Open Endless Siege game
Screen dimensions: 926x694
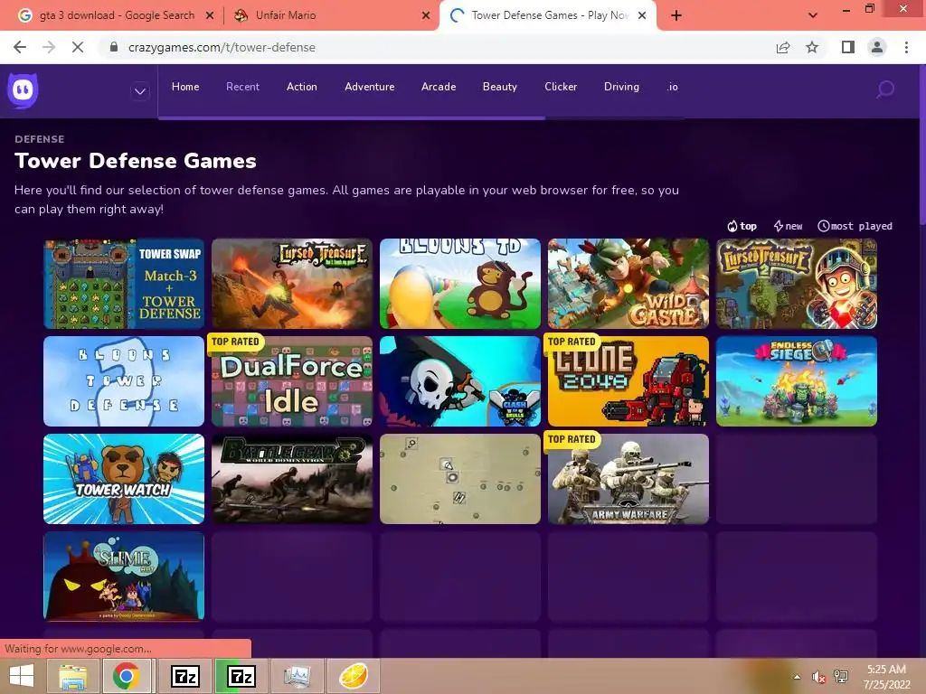[x=797, y=381]
